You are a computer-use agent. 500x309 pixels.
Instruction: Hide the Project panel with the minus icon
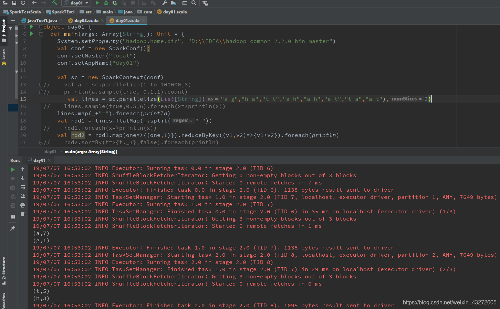pyautogui.click(x=13, y=20)
